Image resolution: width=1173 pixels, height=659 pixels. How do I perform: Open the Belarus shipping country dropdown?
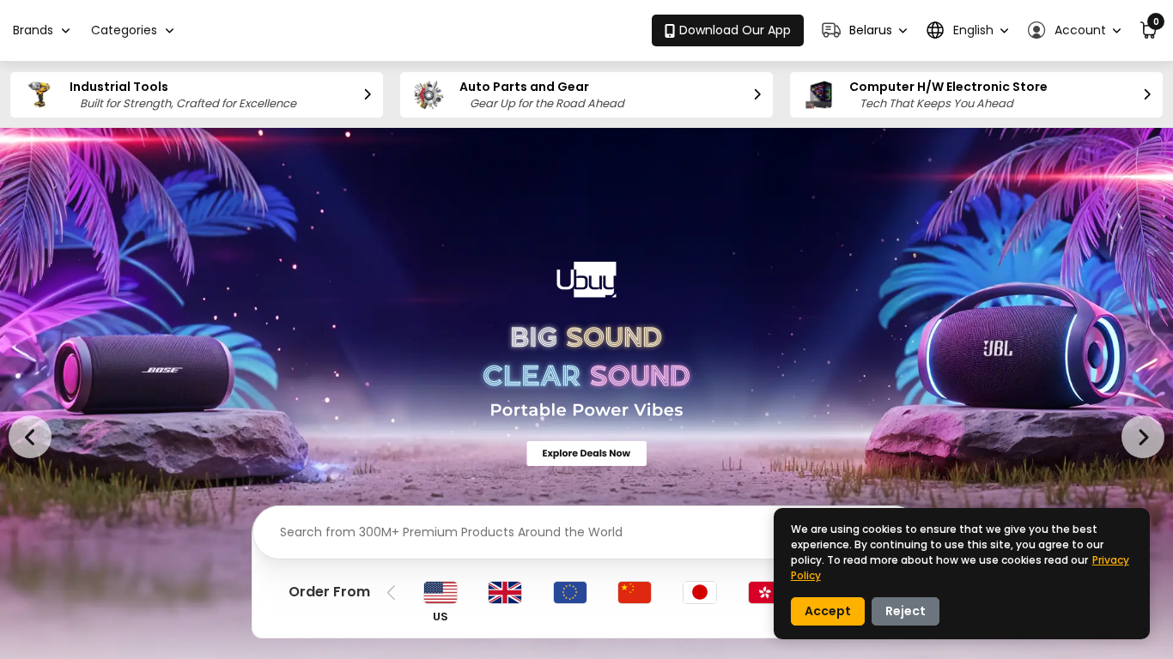click(x=864, y=30)
